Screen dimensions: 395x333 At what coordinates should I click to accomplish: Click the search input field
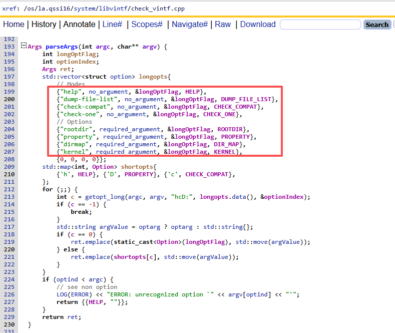point(320,25)
